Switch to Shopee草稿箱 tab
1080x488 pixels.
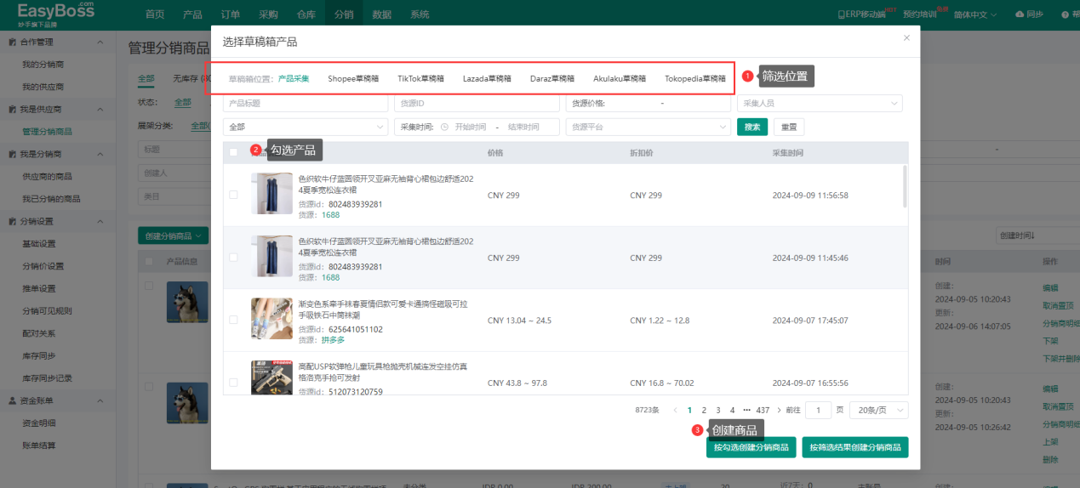tap(353, 78)
